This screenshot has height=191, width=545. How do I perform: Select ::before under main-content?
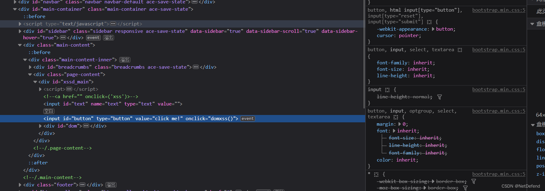click(x=182, y=52)
